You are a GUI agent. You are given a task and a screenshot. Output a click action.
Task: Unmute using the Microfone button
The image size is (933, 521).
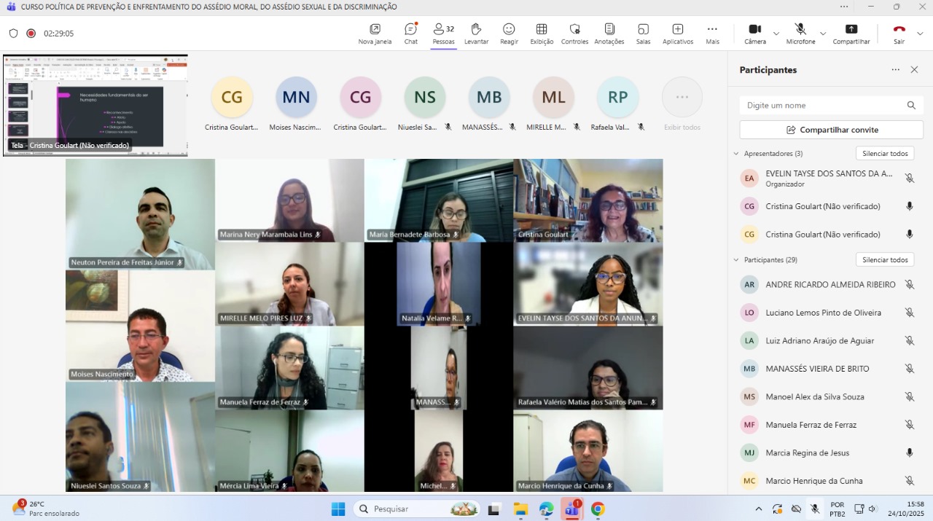(x=800, y=33)
